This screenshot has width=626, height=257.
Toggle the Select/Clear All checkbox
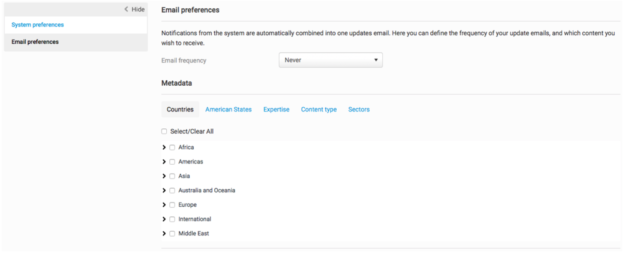pyautogui.click(x=164, y=131)
